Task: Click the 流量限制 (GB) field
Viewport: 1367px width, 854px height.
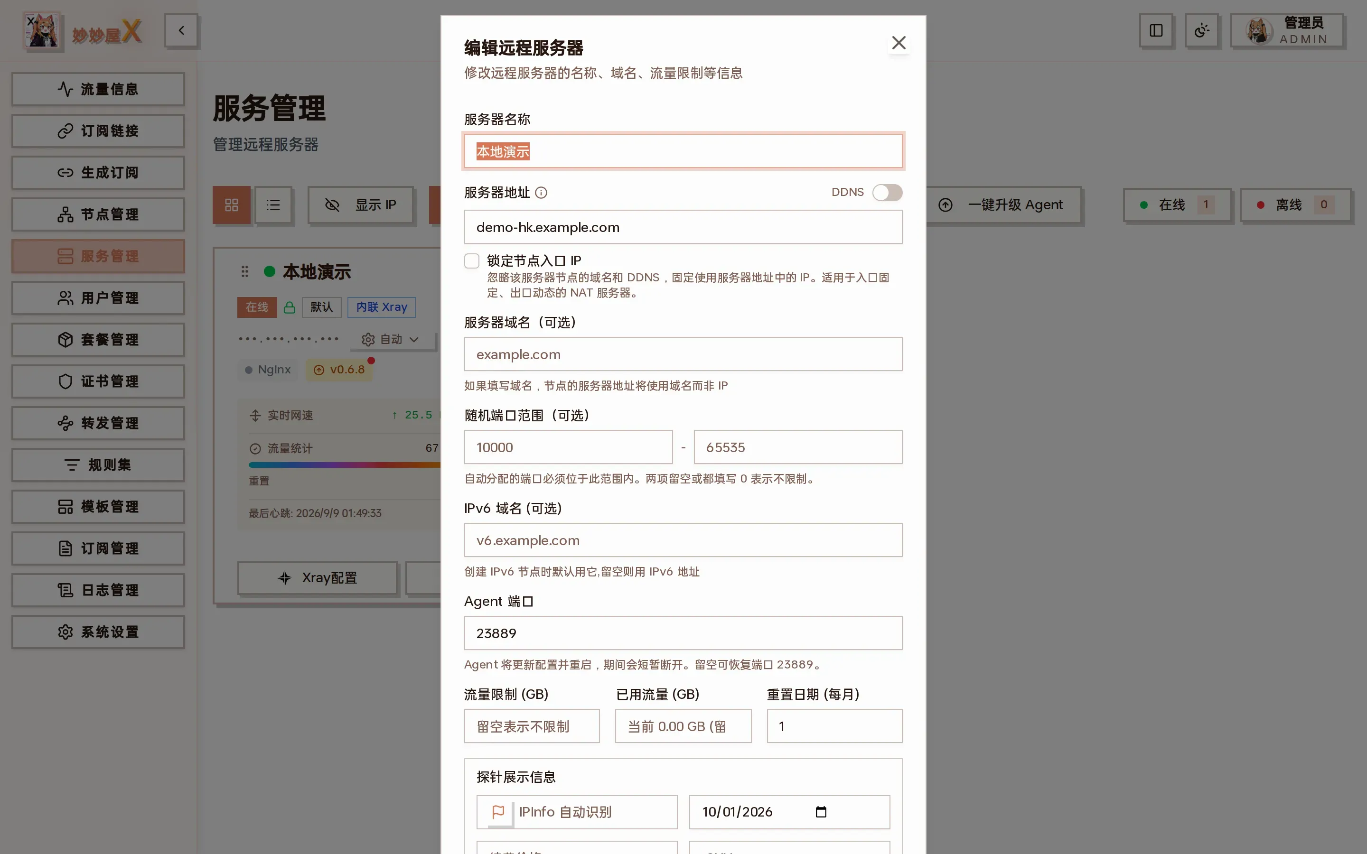Action: coord(532,726)
